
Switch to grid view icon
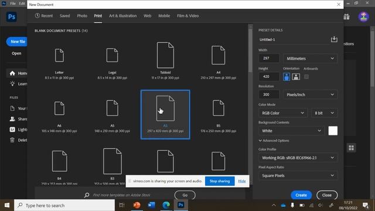pos(351,148)
